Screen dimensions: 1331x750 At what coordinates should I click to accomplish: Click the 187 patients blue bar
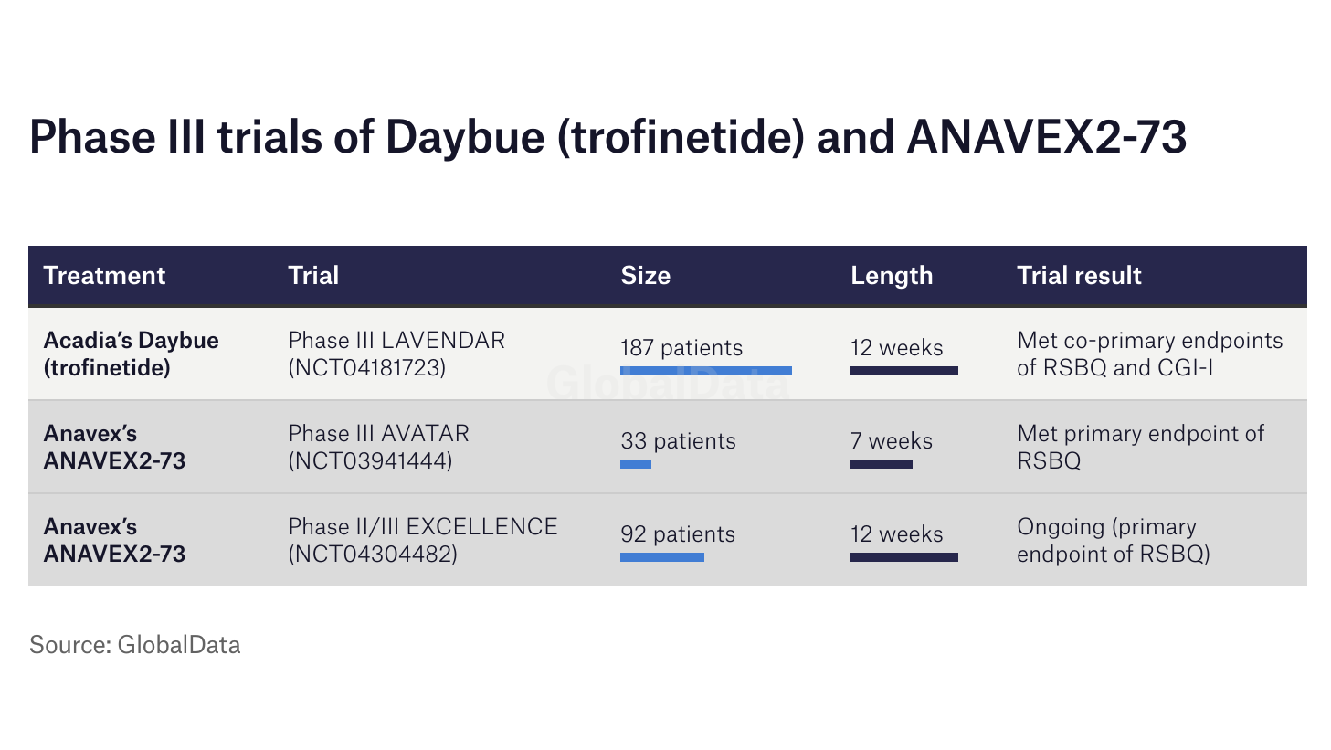coord(705,371)
